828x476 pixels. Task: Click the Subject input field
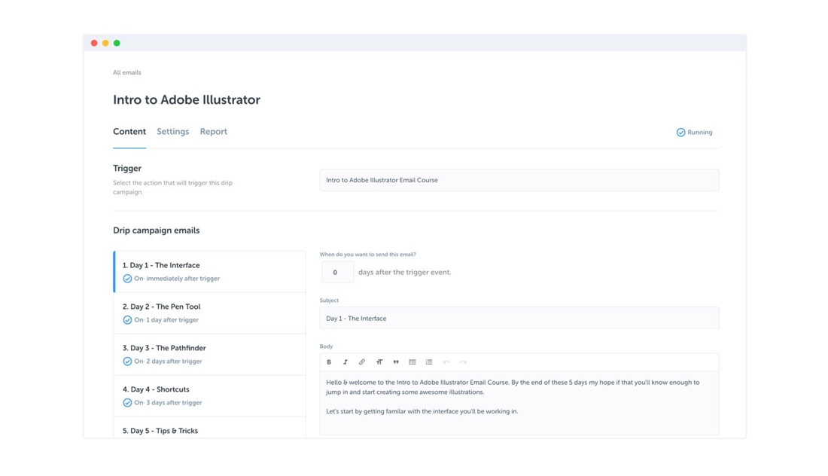(x=519, y=318)
